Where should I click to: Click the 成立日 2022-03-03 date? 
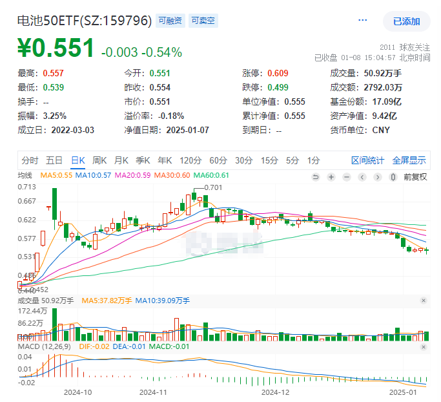point(72,130)
